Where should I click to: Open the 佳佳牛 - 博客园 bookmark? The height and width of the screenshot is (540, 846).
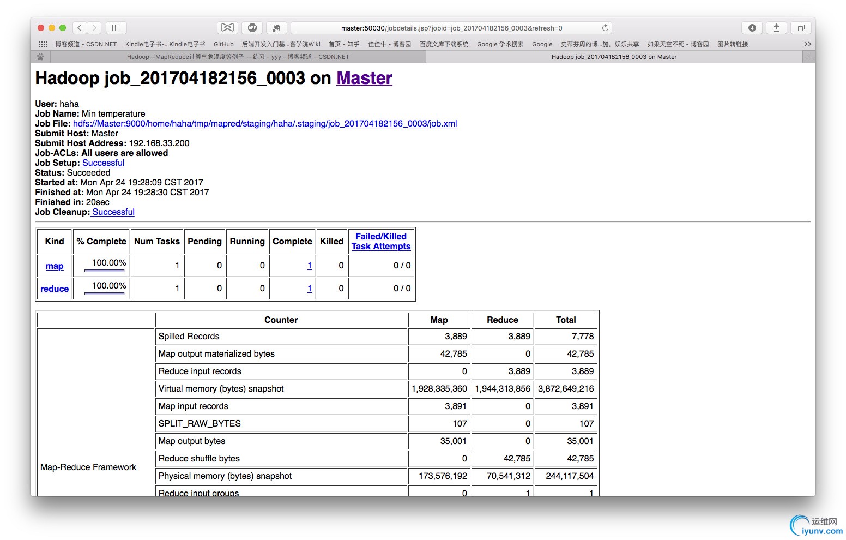click(x=389, y=44)
